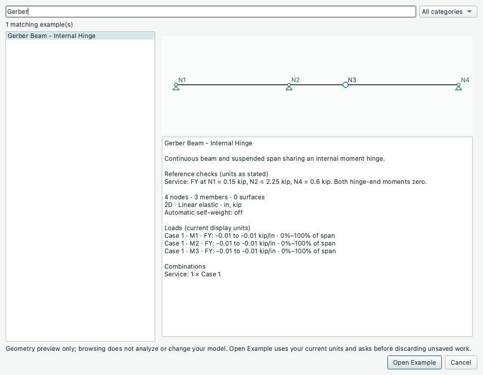Click 'Automatic self-weight: off' line
483x375 pixels.
(203, 213)
